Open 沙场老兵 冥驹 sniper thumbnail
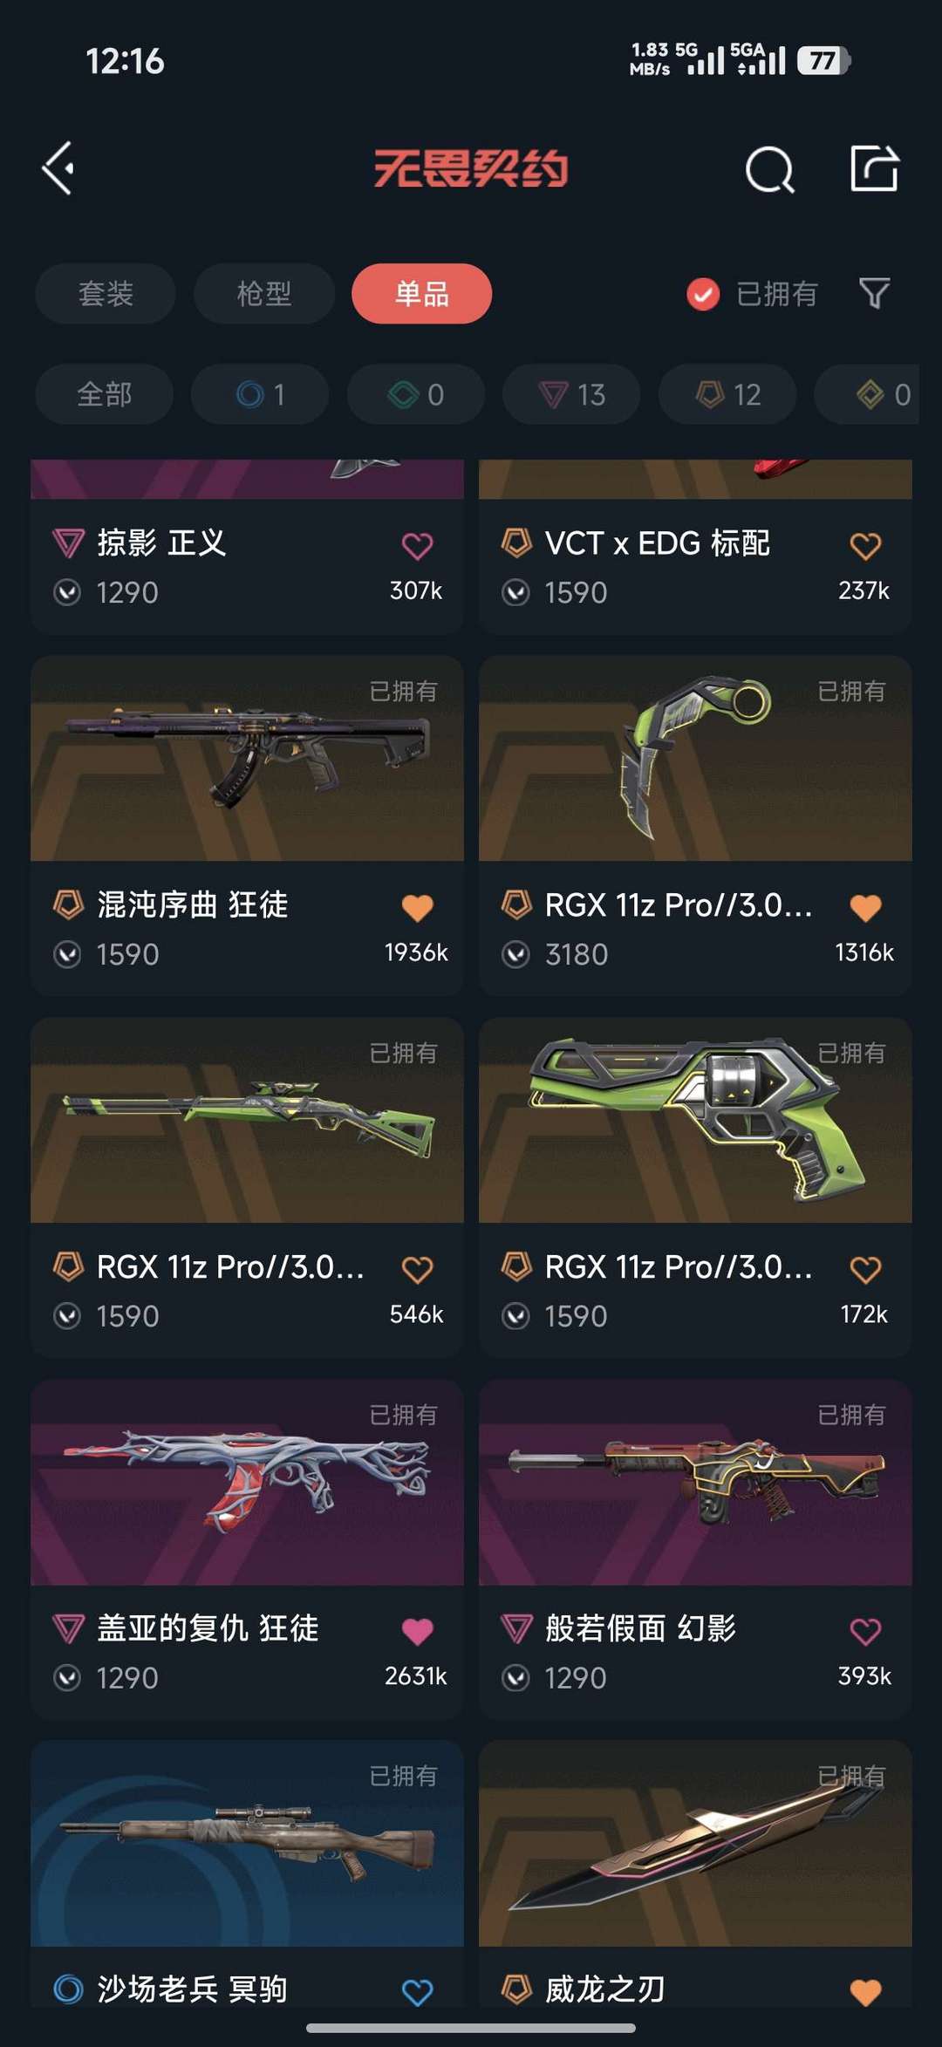Image resolution: width=942 pixels, height=2047 pixels. [247, 1843]
